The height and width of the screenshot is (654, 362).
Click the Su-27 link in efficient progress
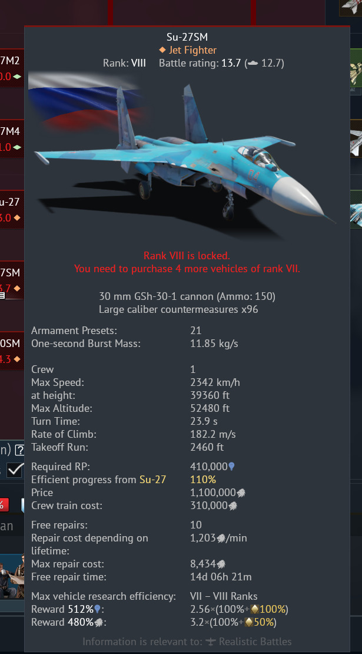pyautogui.click(x=152, y=480)
